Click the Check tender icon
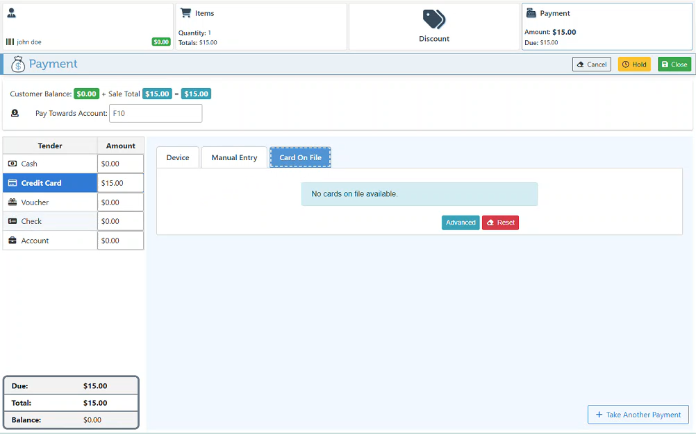This screenshot has width=696, height=434. 13,221
